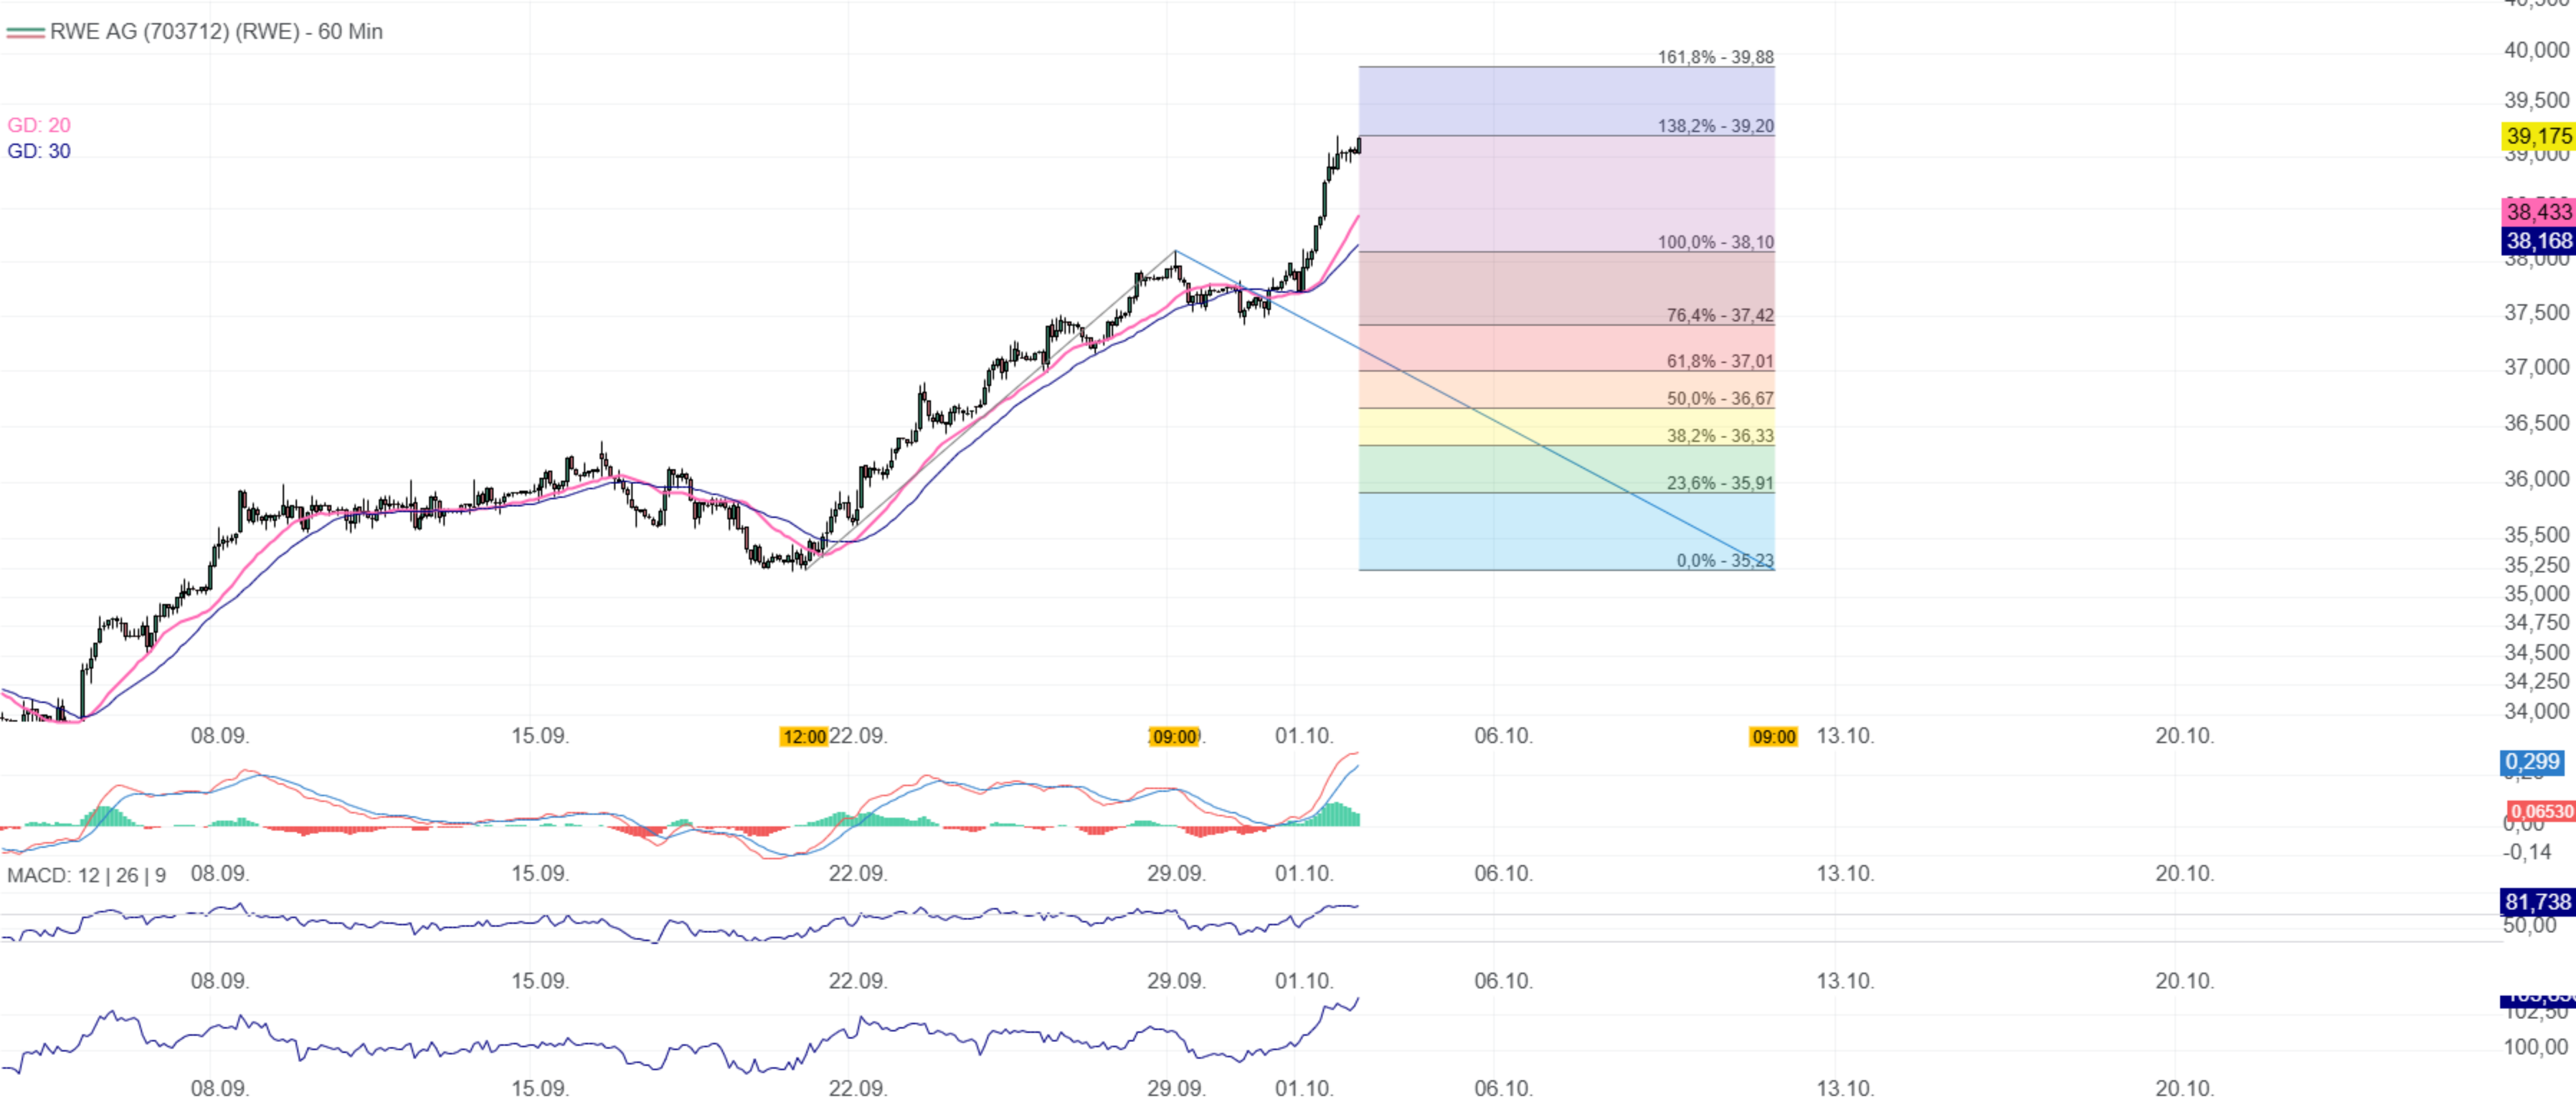Viewport: 2576px width, 1103px height.
Task: Click the MACD: 12 | 26 | 9 indicator label
Action: pos(86,875)
